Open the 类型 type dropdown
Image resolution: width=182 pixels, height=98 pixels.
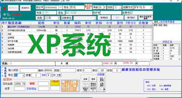tap(58, 18)
